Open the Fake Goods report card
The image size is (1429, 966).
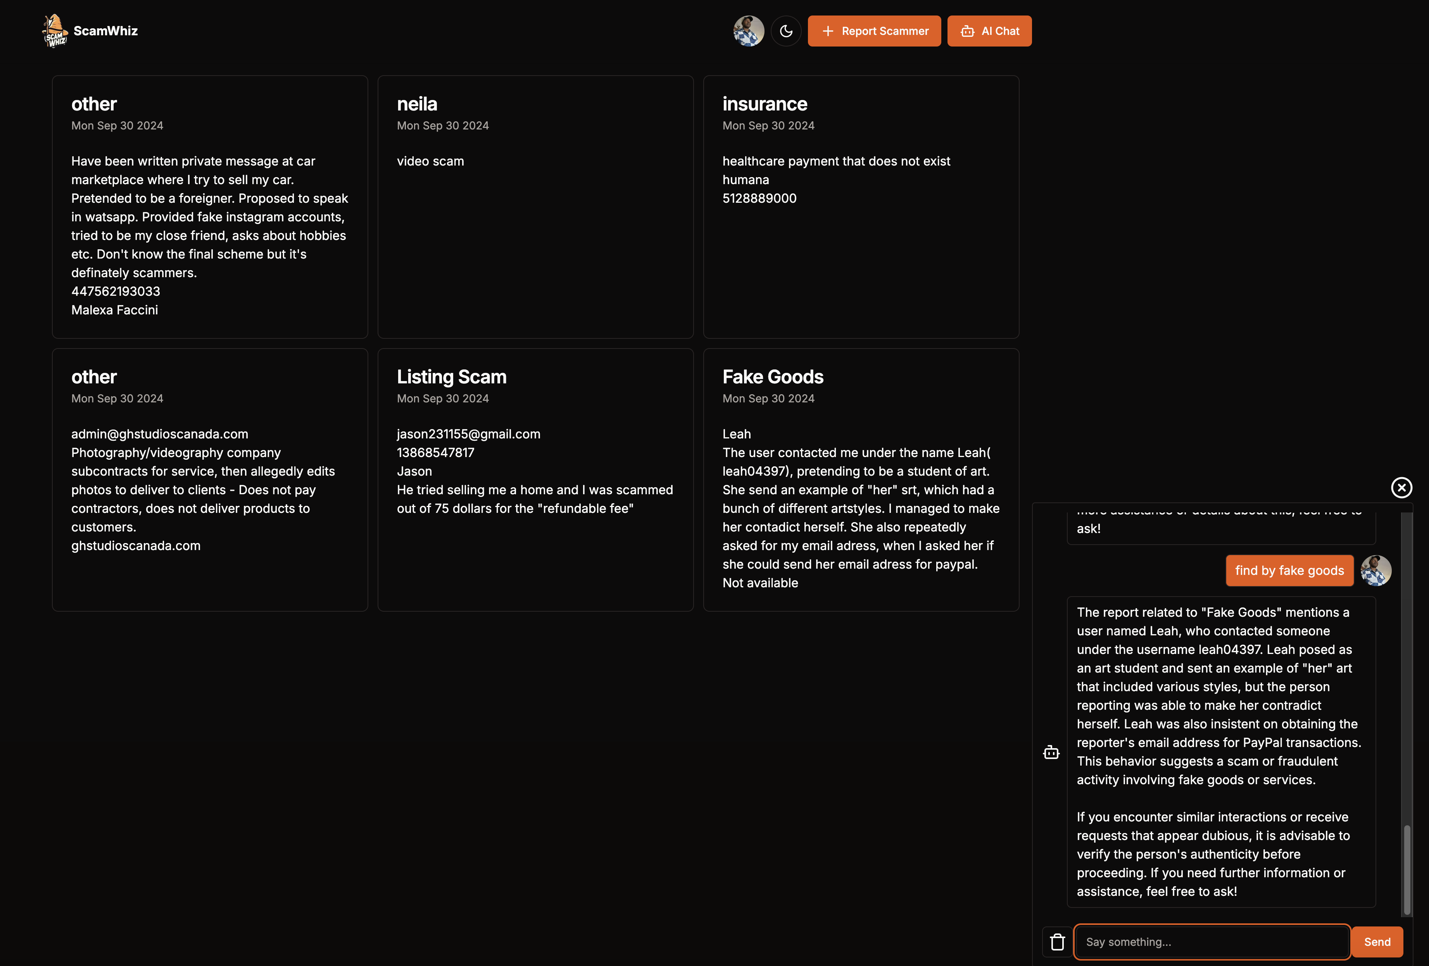pyautogui.click(x=861, y=480)
